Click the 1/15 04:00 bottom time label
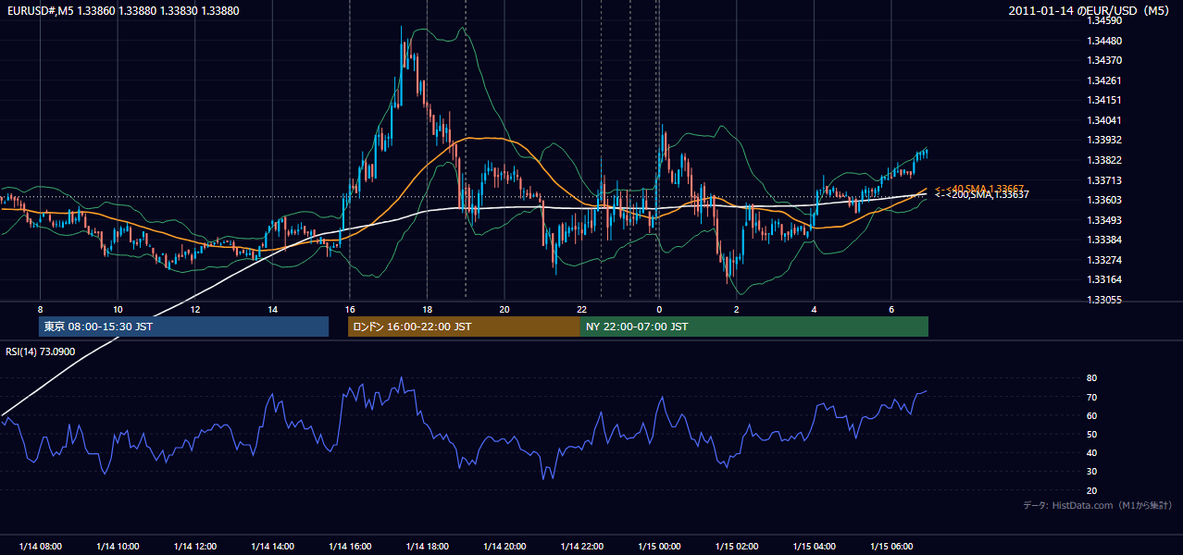Image resolution: width=1183 pixels, height=555 pixels. coord(814,546)
